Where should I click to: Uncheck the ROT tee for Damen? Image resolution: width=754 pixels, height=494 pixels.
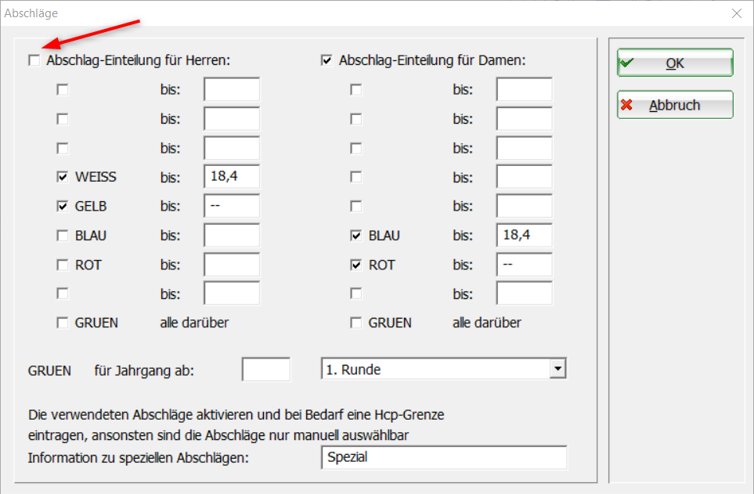coord(355,265)
